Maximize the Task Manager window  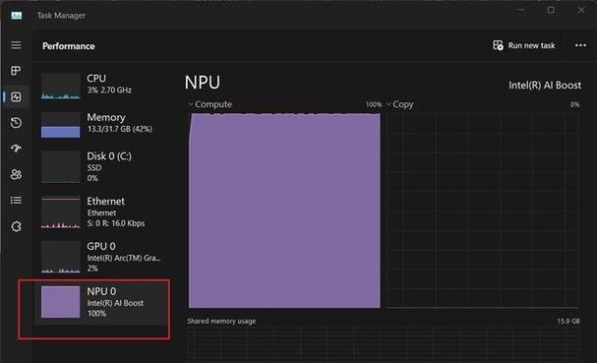pos(551,10)
